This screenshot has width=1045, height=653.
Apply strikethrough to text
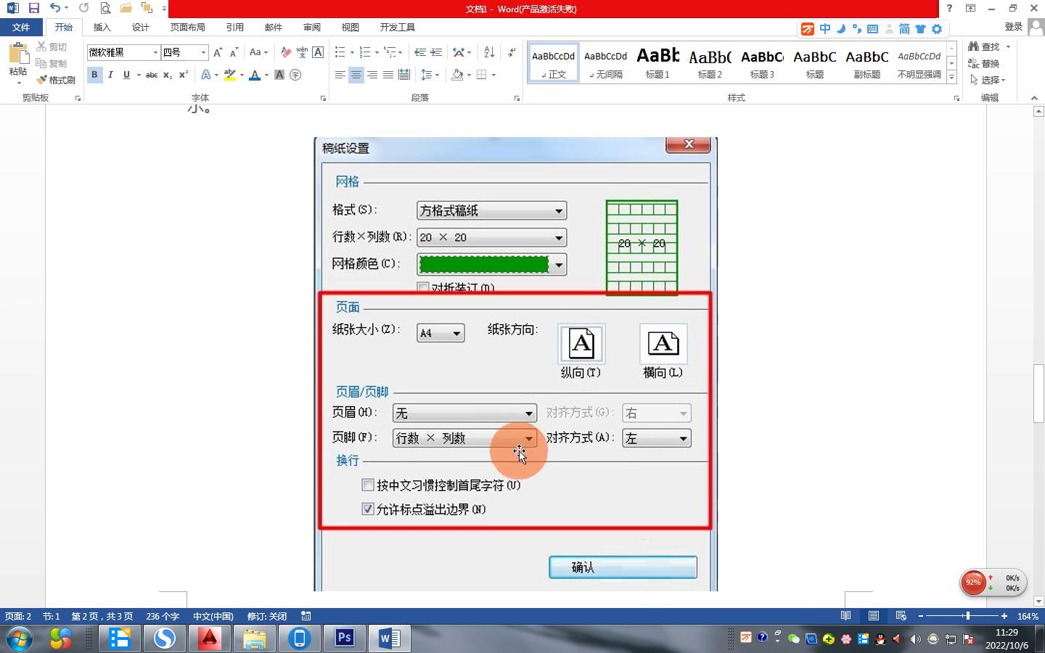pos(151,75)
